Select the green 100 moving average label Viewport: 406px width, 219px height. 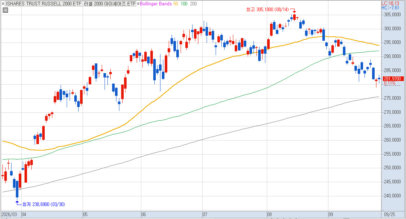coord(184,4)
